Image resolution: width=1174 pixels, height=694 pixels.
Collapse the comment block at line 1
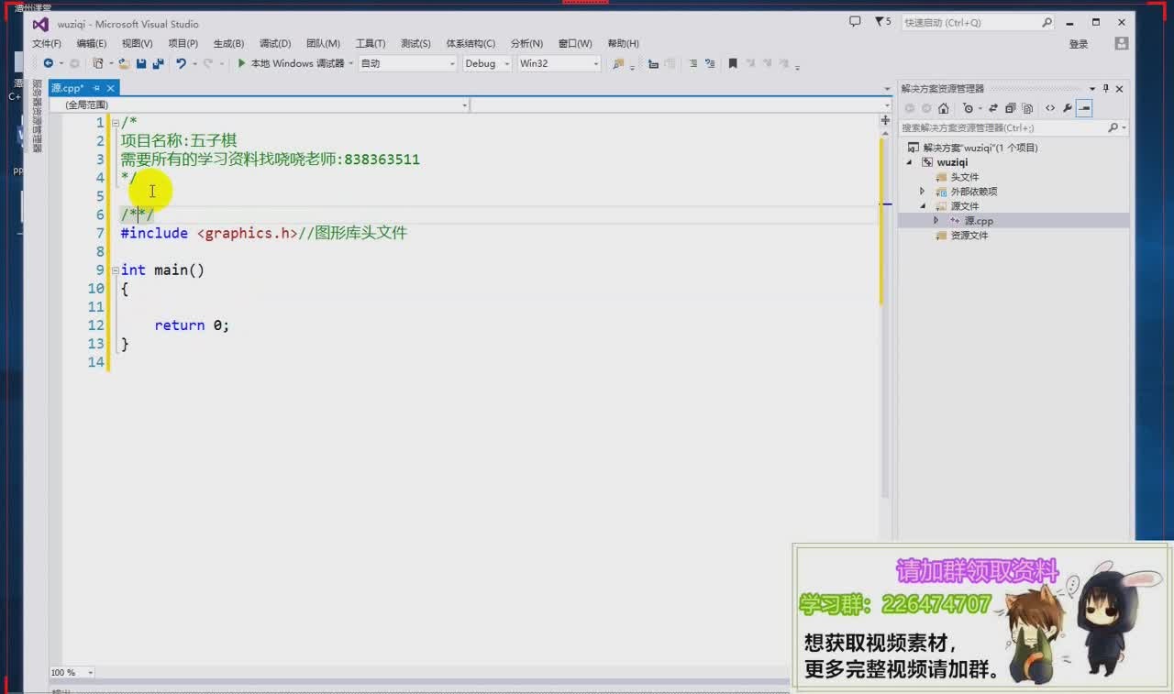click(115, 123)
